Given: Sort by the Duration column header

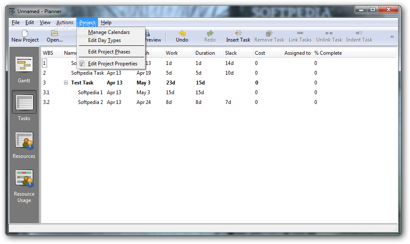Looking at the screenshot, I should (x=209, y=53).
